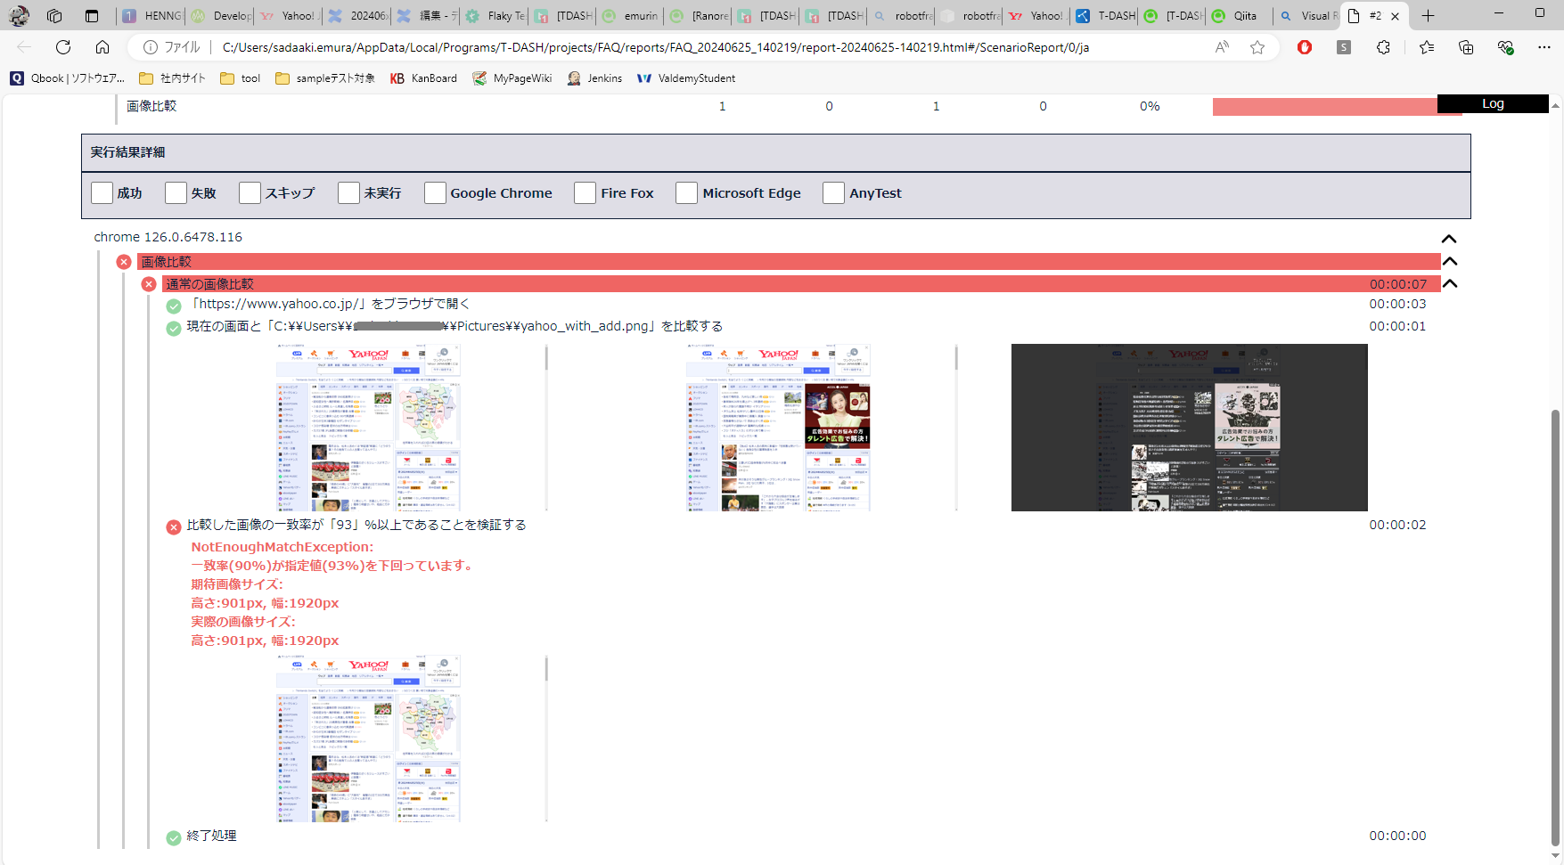Switch to the Flaky Te tab
The image size is (1564, 865).
[495, 16]
